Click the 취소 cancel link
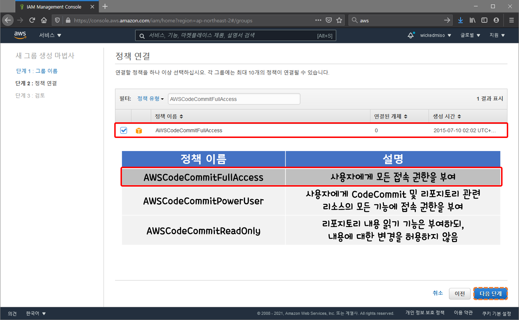Image resolution: width=519 pixels, height=320 pixels. tap(438, 293)
